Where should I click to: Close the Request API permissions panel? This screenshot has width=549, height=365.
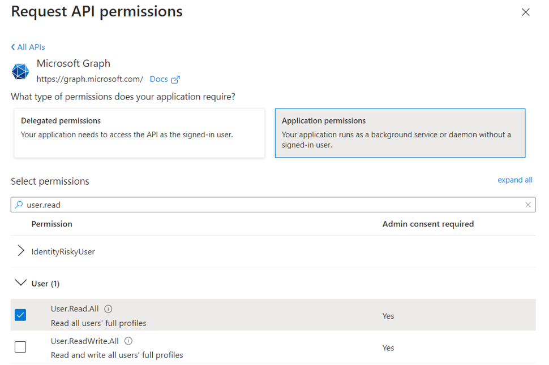(525, 12)
